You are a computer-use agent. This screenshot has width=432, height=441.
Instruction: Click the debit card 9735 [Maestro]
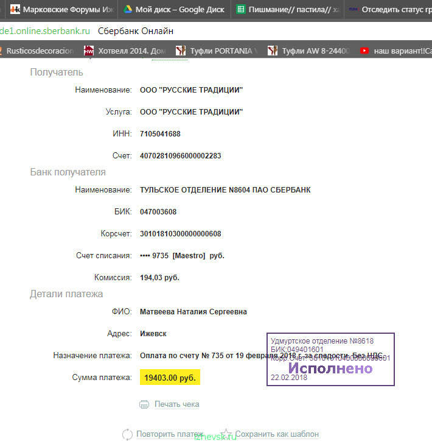pyautogui.click(x=182, y=256)
